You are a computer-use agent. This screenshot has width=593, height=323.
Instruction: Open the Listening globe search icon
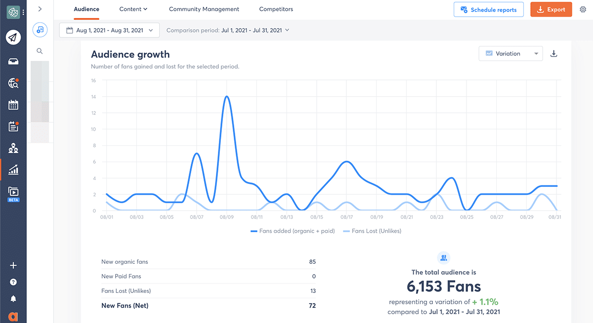click(13, 83)
